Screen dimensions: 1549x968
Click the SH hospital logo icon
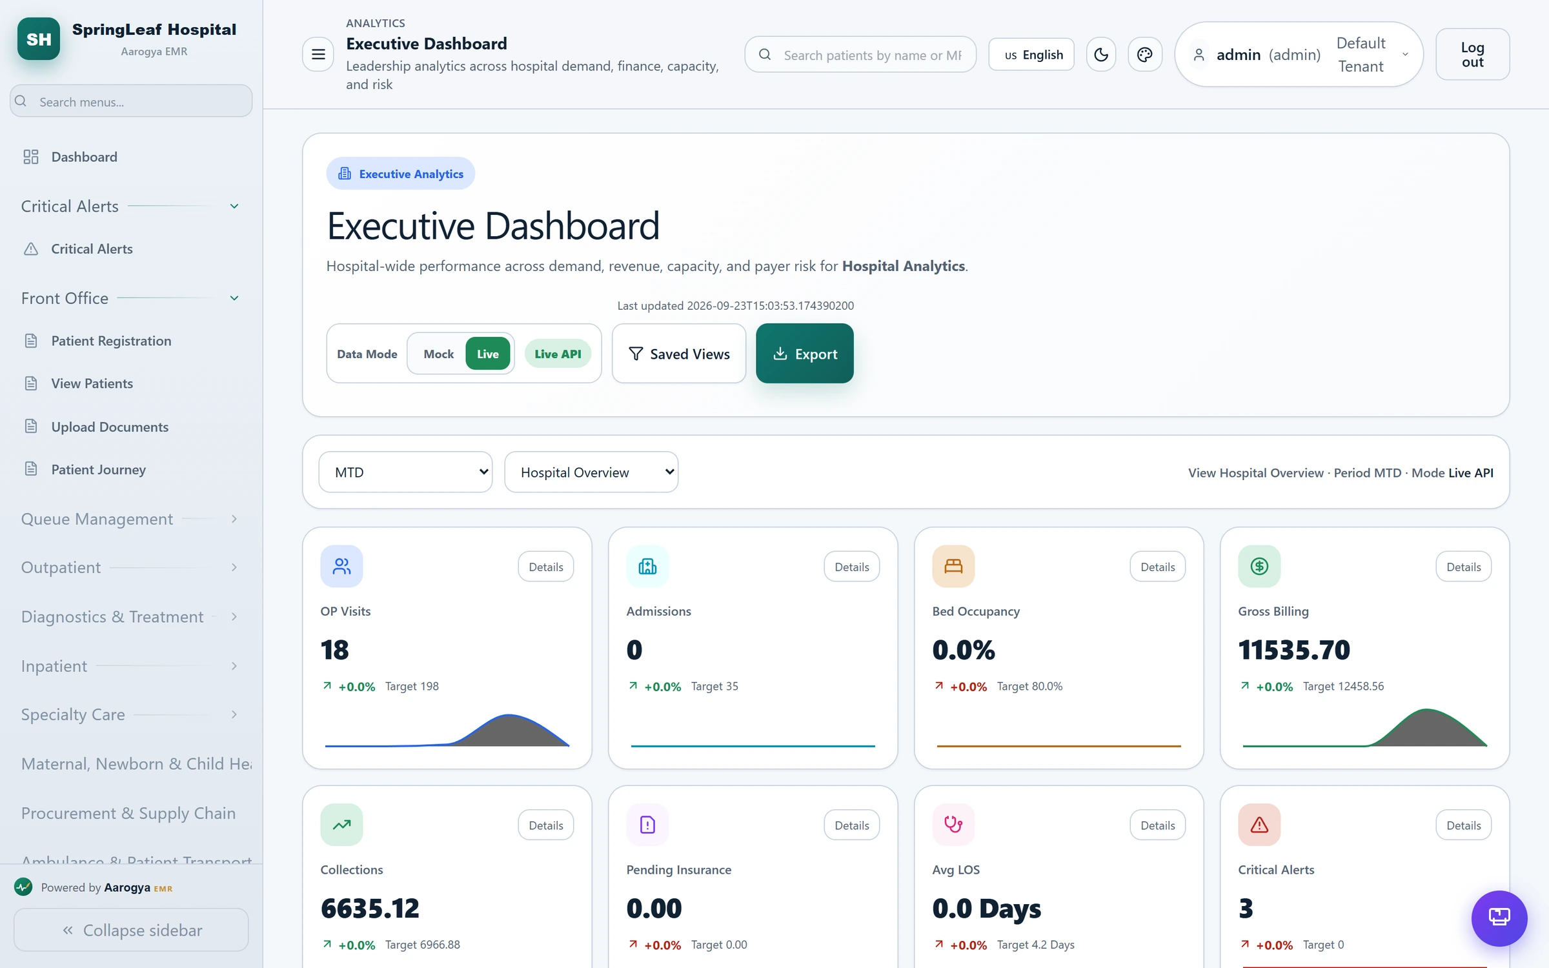pyautogui.click(x=39, y=39)
